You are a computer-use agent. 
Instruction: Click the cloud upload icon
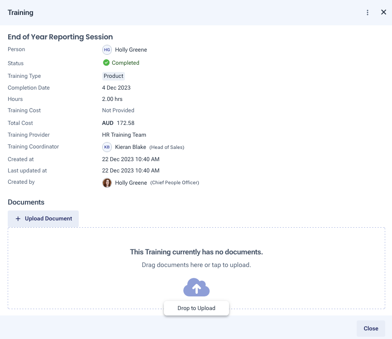click(196, 287)
